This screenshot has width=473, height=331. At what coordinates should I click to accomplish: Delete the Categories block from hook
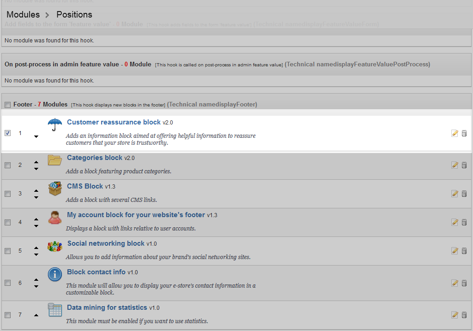tap(464, 165)
